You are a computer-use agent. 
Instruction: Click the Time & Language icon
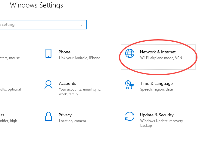(x=130, y=85)
